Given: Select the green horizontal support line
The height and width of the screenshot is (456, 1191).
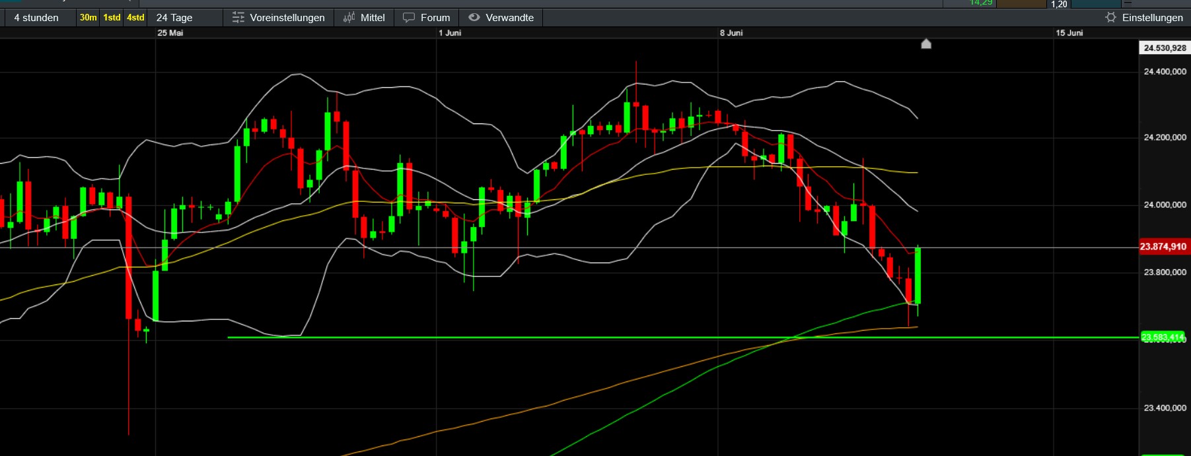Looking at the screenshot, I should [683, 337].
